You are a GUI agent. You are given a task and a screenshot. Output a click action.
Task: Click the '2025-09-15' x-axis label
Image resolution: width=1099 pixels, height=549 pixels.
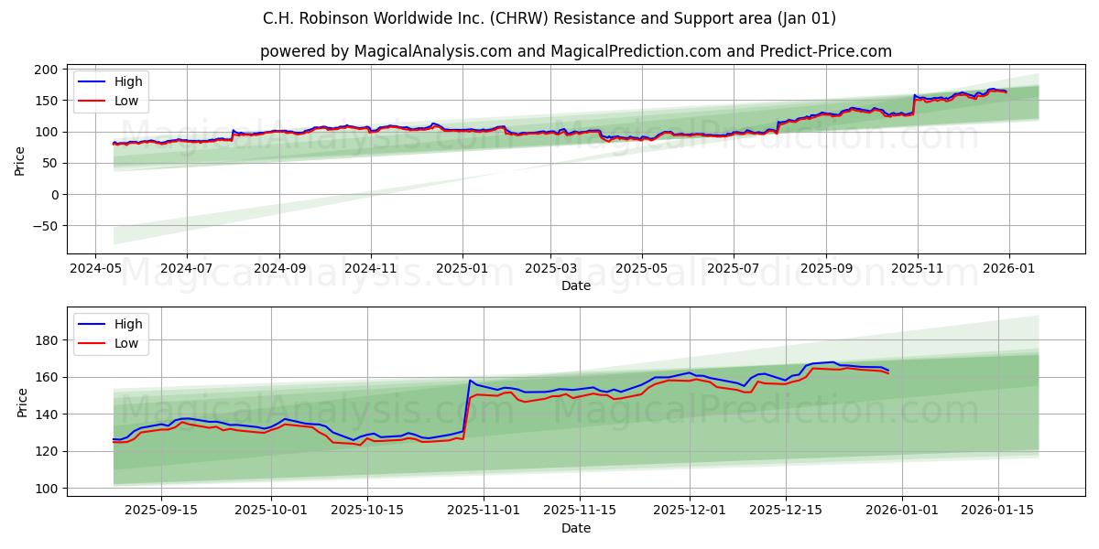(161, 511)
